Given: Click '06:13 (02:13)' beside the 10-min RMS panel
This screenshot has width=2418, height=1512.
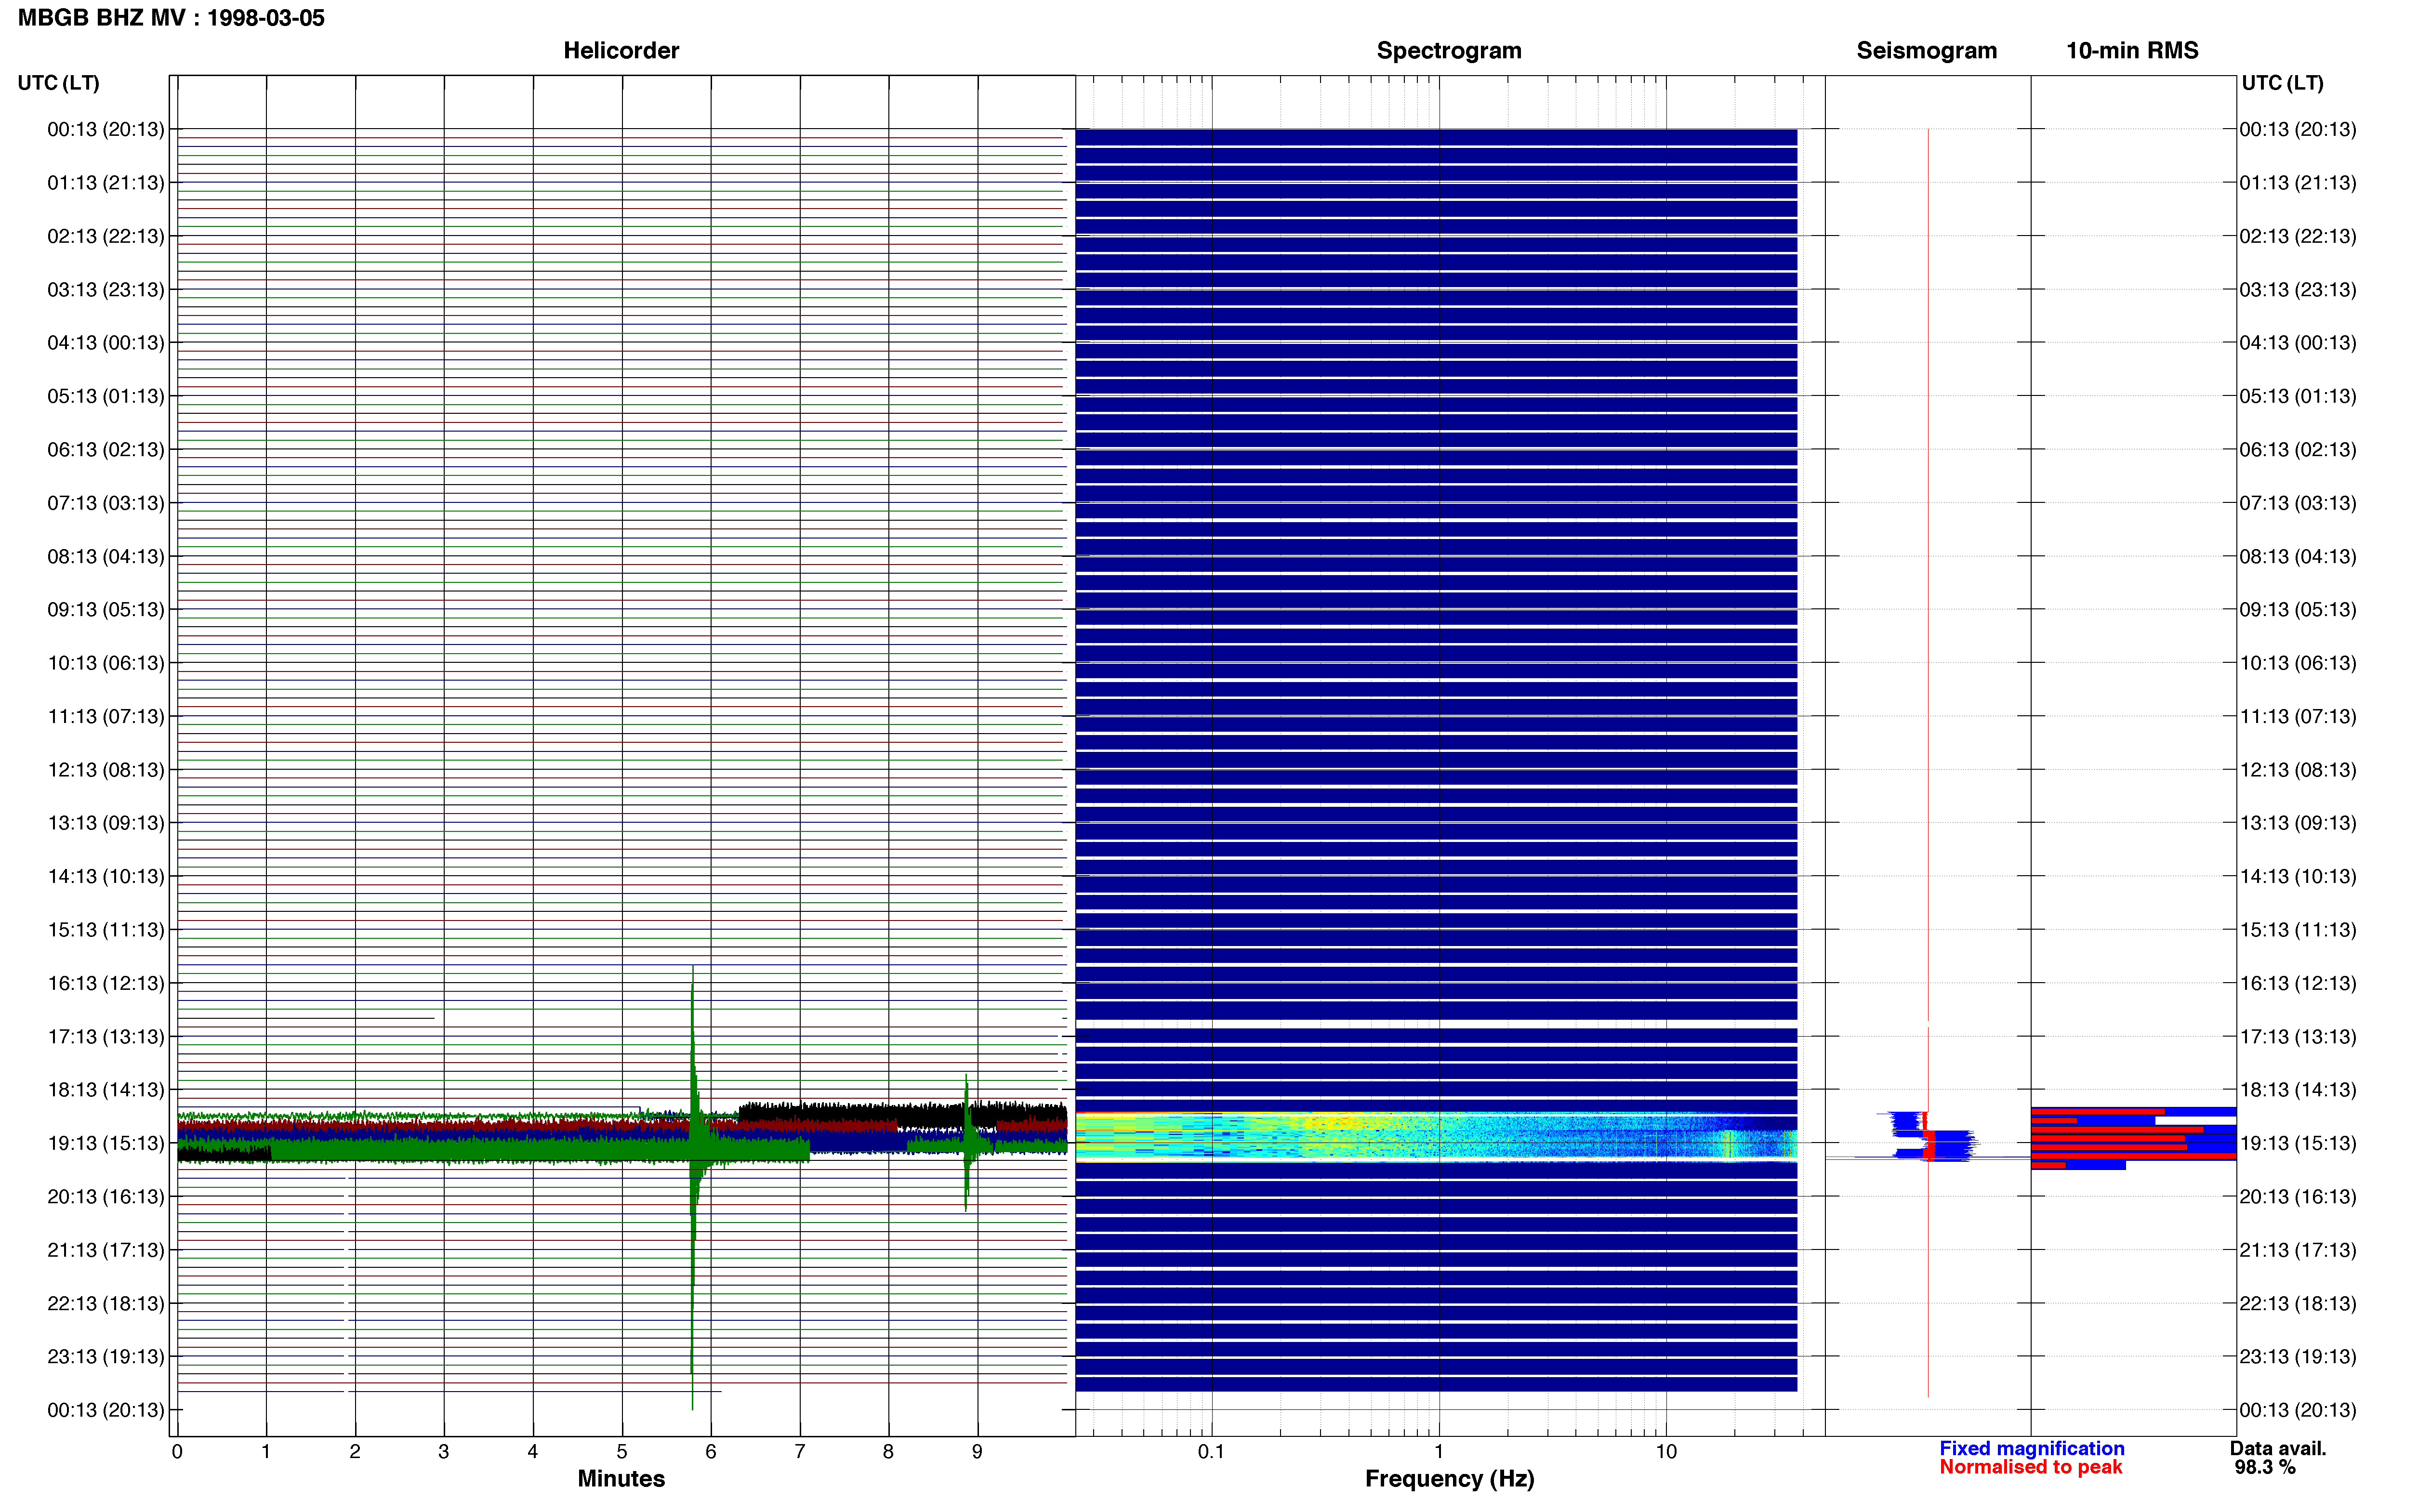Looking at the screenshot, I should coord(2298,450).
